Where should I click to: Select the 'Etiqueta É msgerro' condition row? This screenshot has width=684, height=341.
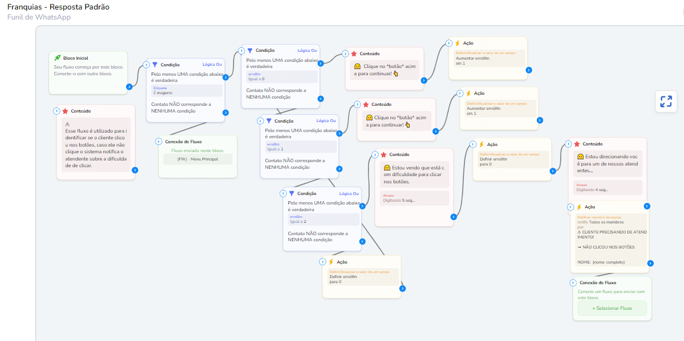tap(187, 90)
